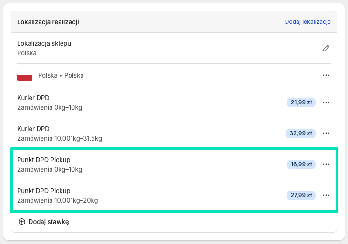348x244 pixels.
Task: Click the Dodaj lokalizacje link
Action: pyautogui.click(x=307, y=22)
